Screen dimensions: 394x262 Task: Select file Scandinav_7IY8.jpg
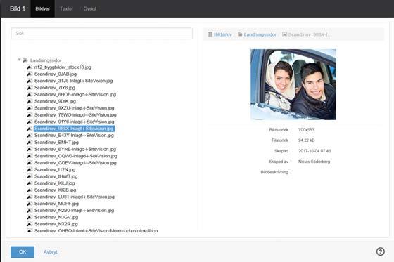pos(55,88)
